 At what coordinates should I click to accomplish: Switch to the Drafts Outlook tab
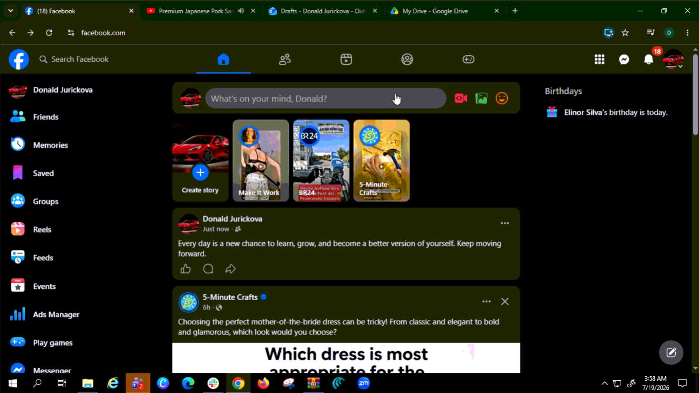(x=323, y=11)
